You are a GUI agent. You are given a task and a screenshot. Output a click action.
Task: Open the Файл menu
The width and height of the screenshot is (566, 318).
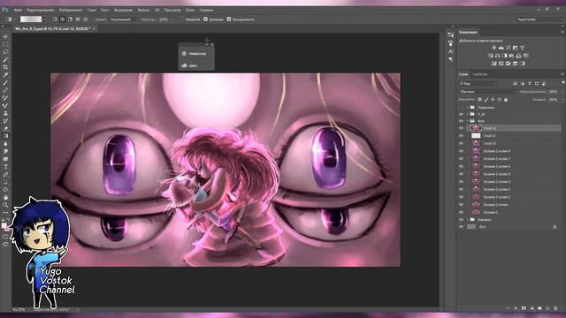click(x=18, y=10)
